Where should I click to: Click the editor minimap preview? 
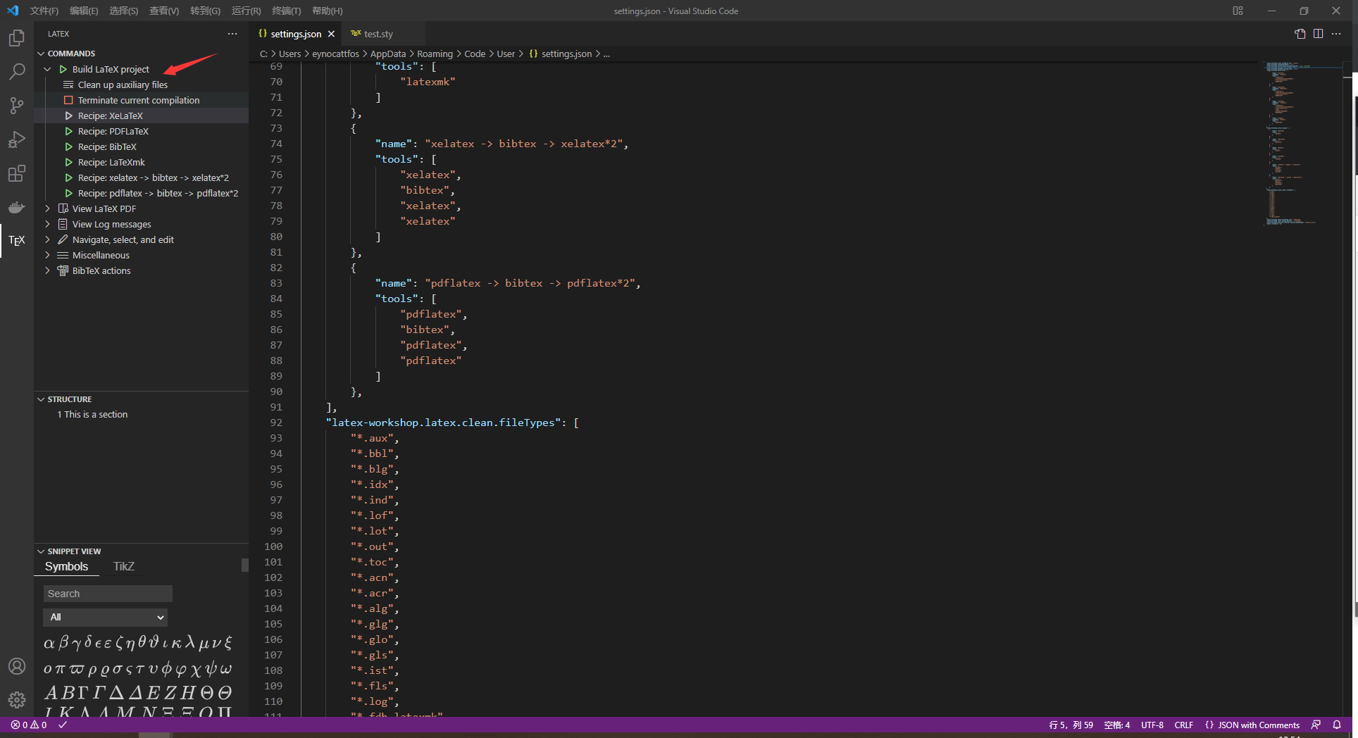[1302, 144]
